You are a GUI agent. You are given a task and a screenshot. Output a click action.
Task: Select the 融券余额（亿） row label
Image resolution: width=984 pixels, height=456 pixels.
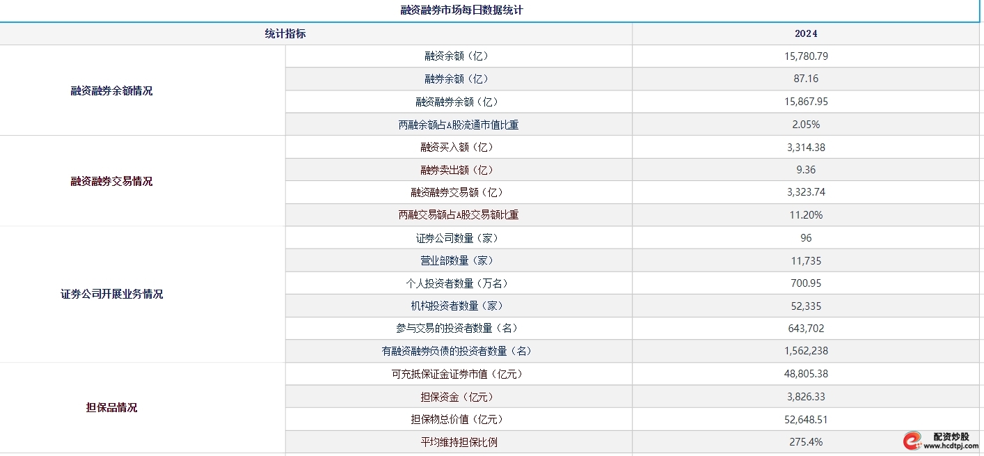point(459,79)
